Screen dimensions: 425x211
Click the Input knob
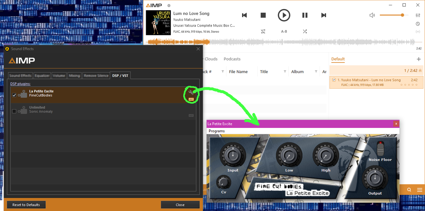point(233,155)
